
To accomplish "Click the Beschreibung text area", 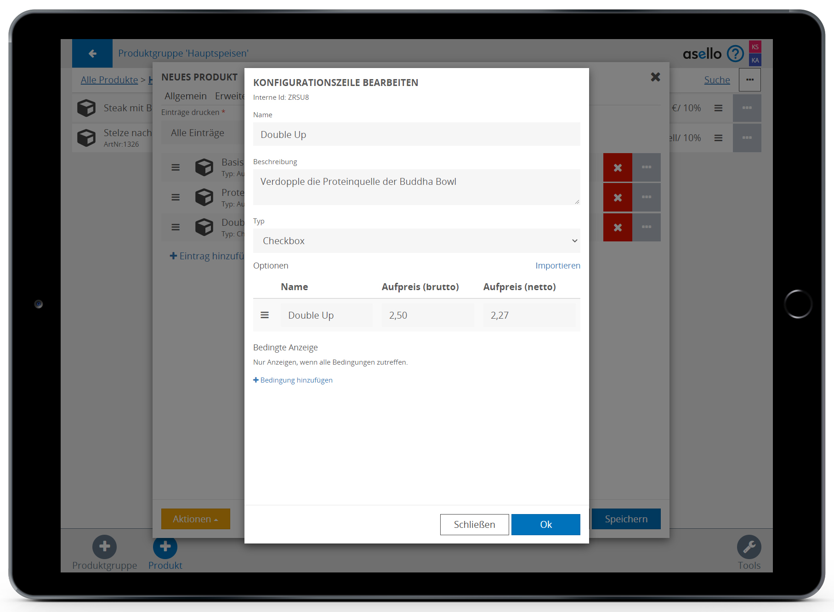I will [x=416, y=187].
